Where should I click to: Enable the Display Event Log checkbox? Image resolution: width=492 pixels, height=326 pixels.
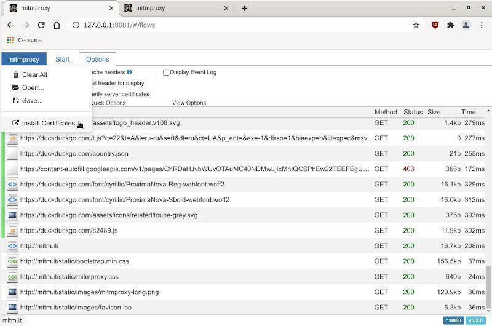pos(166,73)
